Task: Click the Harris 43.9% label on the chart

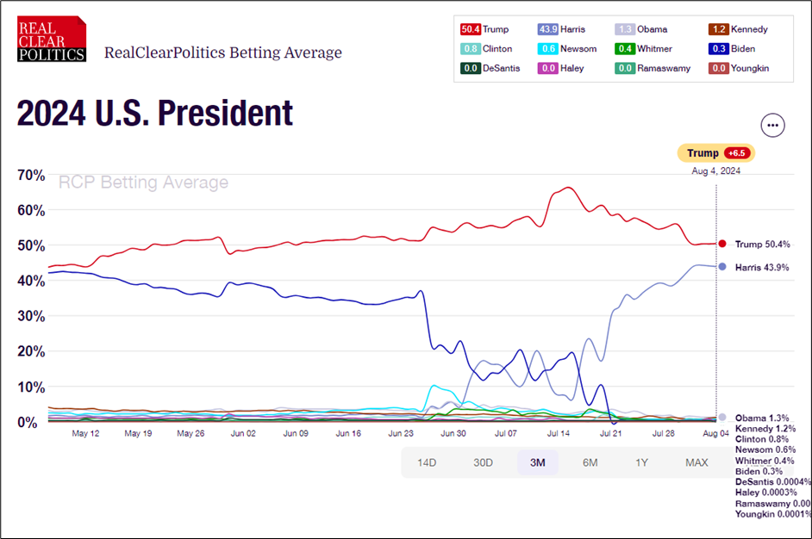Action: [x=762, y=267]
